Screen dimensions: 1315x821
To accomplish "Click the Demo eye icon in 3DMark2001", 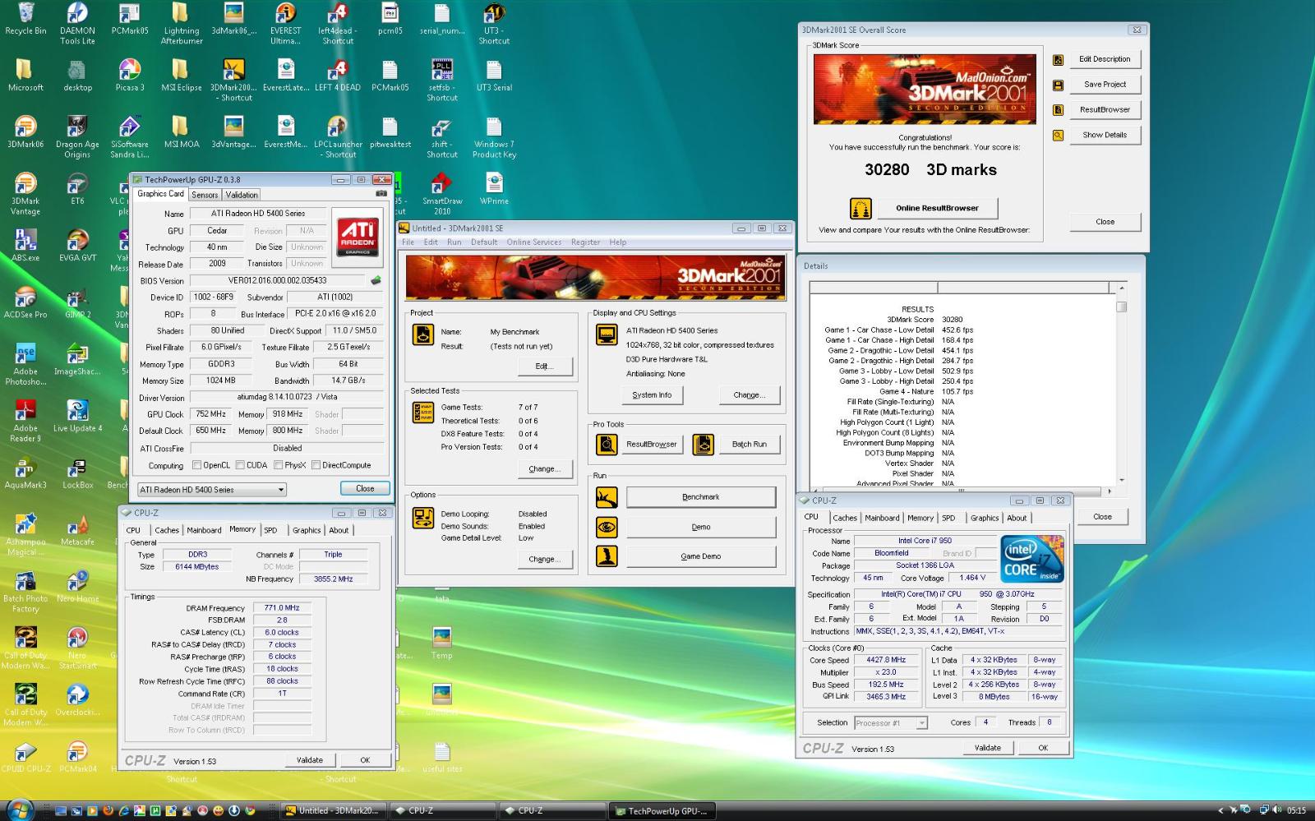I will [x=607, y=527].
